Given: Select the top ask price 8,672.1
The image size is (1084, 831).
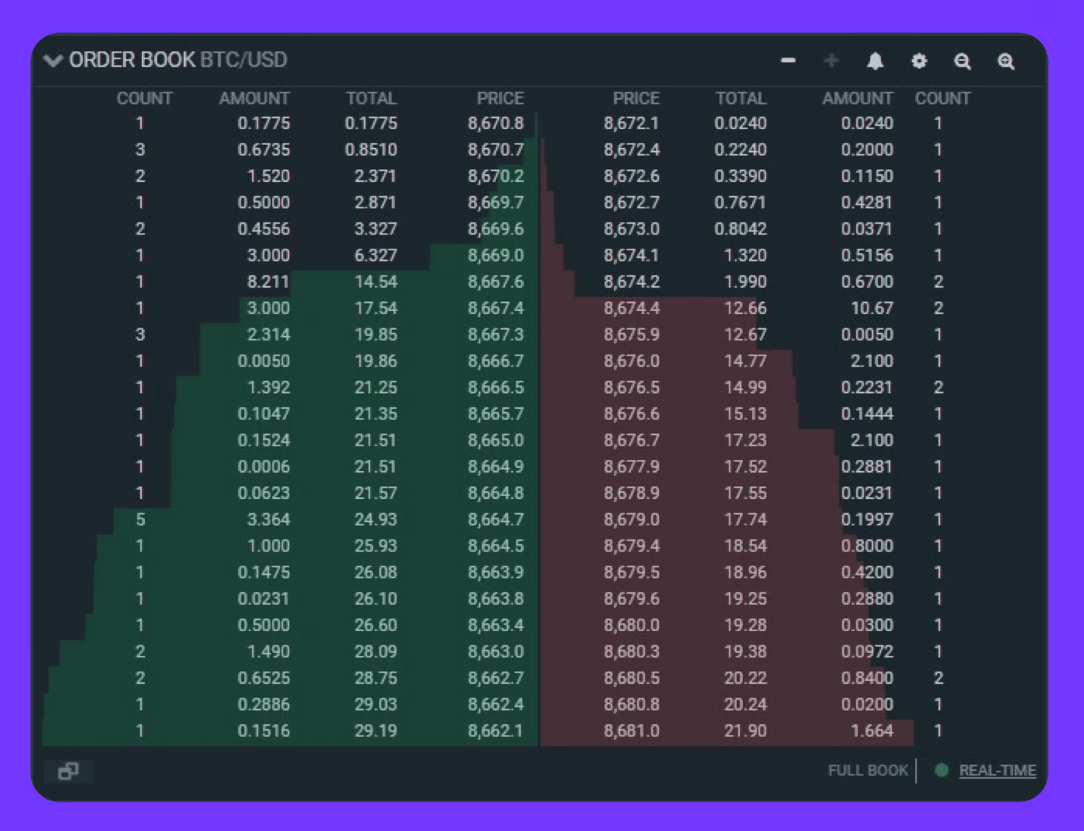Looking at the screenshot, I should [x=631, y=123].
